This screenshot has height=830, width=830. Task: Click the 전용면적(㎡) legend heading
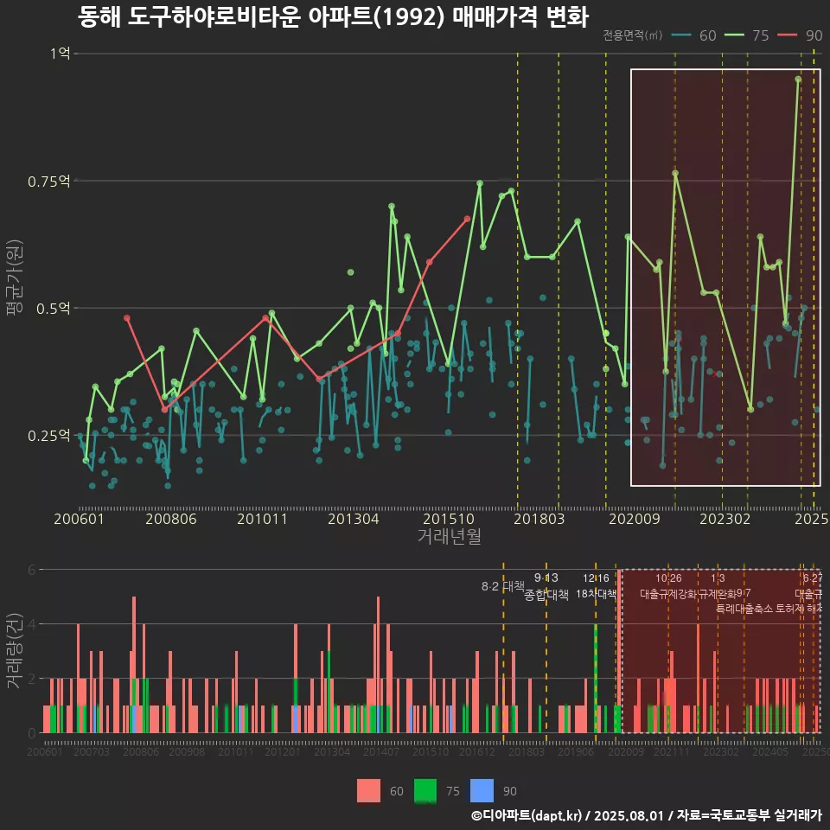click(x=633, y=35)
